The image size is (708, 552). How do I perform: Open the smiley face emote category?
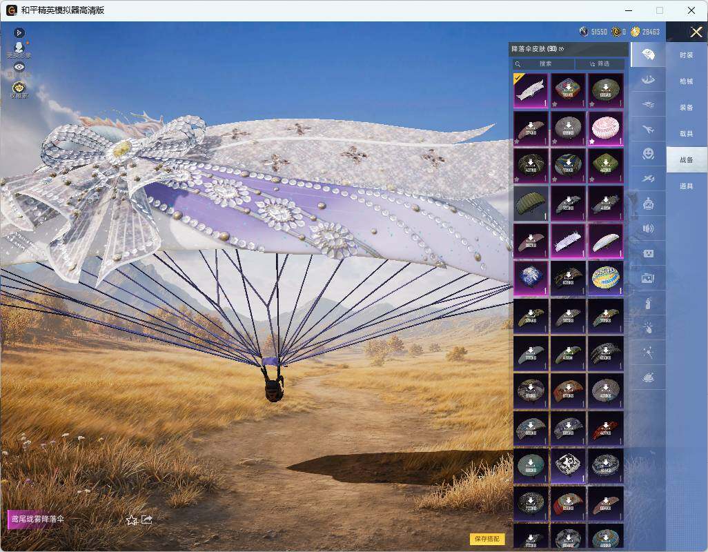[x=648, y=155]
